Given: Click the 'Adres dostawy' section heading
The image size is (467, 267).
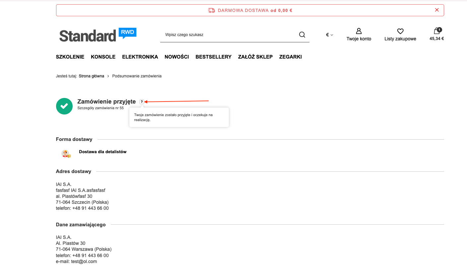Looking at the screenshot, I should pyautogui.click(x=74, y=171).
